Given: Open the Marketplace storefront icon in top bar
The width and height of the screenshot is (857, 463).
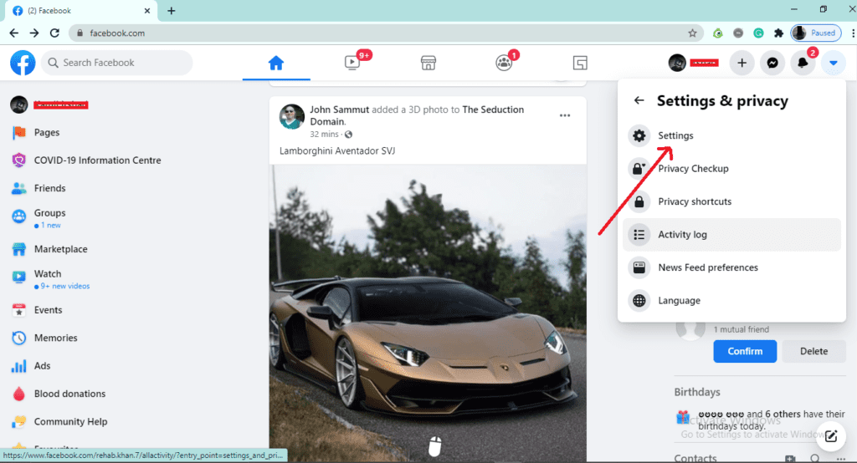Looking at the screenshot, I should pyautogui.click(x=428, y=63).
